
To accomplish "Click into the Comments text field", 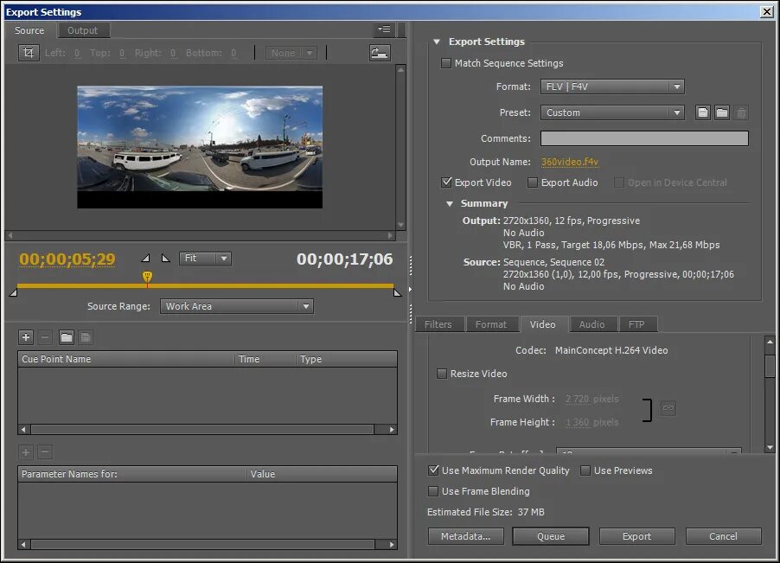I will click(x=643, y=138).
